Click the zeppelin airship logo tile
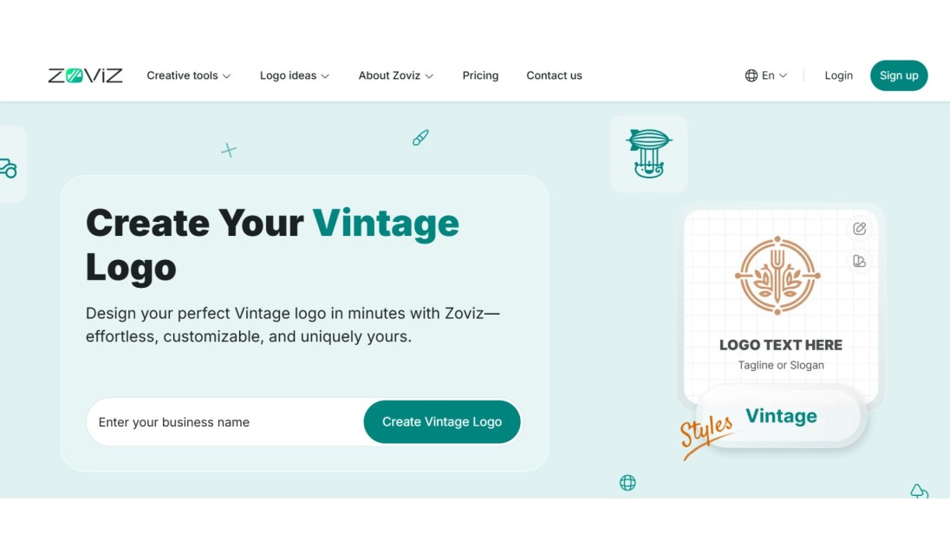The image size is (950, 534). [649, 154]
